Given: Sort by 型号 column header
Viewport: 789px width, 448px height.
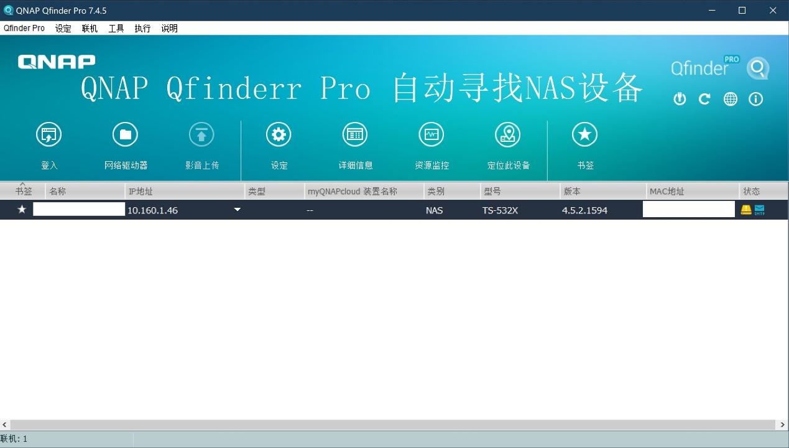Looking at the screenshot, I should (520, 191).
